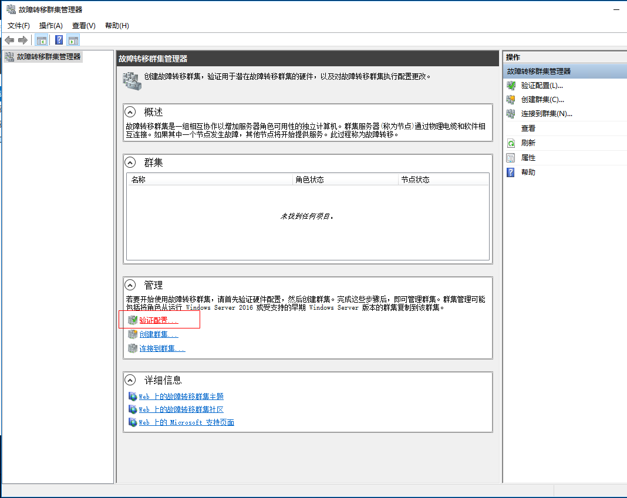Open the 验证配置... link under 管理
This screenshot has height=498, width=627.
[x=159, y=320]
